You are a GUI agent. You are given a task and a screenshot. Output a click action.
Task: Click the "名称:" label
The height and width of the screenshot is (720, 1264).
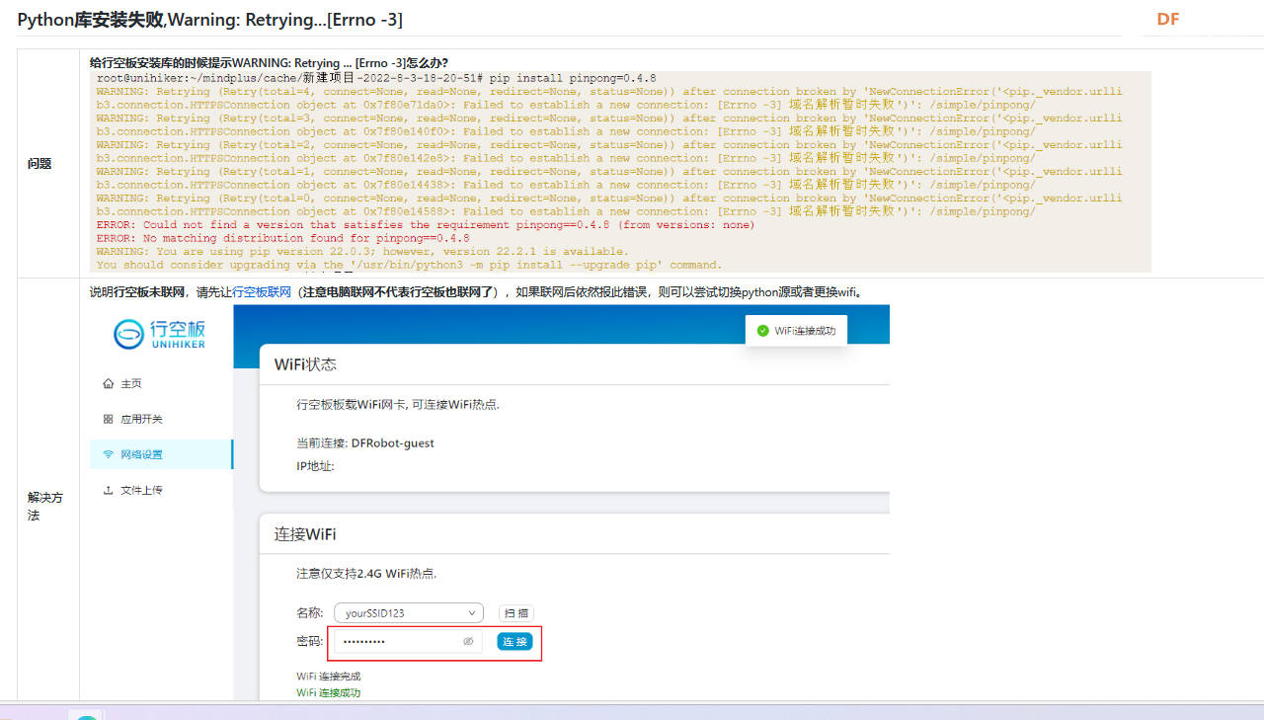309,613
